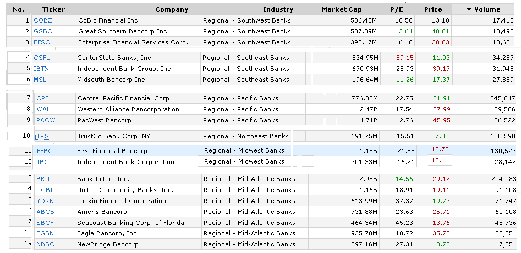Screen dimensions: 521x253
Task: Select NBBC price value 8.75
Action: pos(442,244)
